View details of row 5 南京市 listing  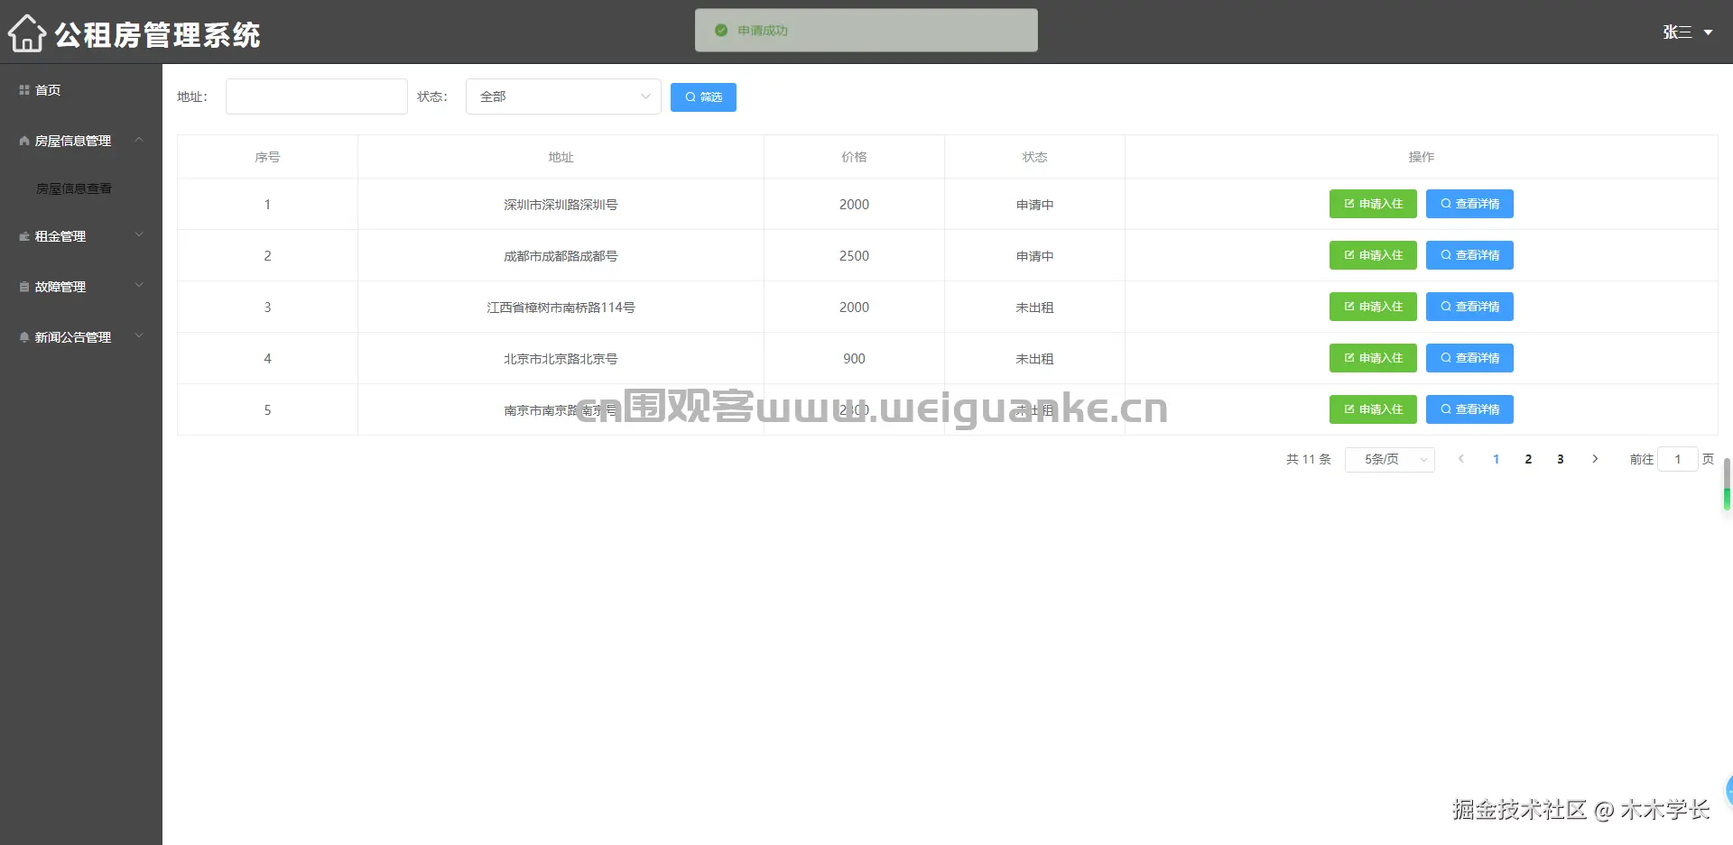(1469, 409)
